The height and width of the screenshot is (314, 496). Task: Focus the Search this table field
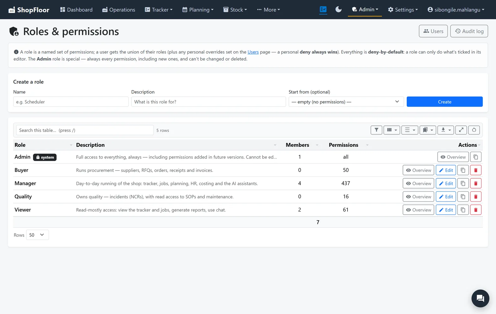(85, 130)
